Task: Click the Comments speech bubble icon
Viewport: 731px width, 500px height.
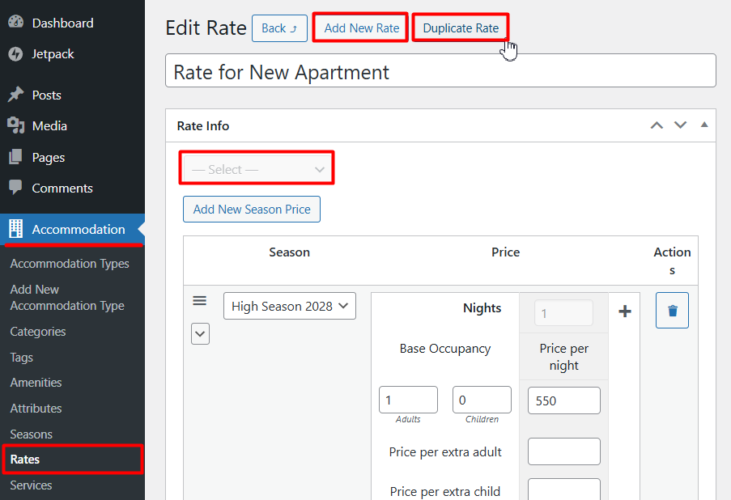Action: 15,188
